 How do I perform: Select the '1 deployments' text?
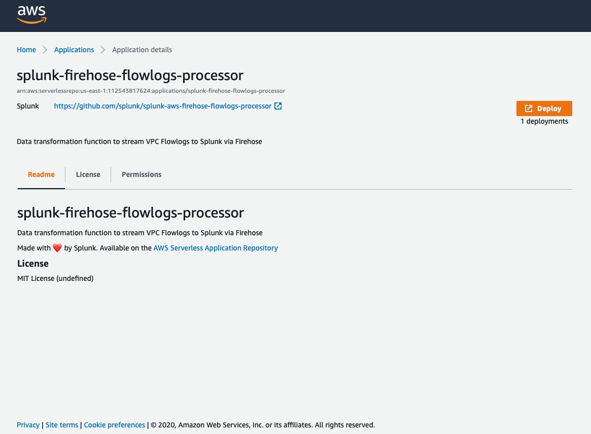pyautogui.click(x=544, y=121)
